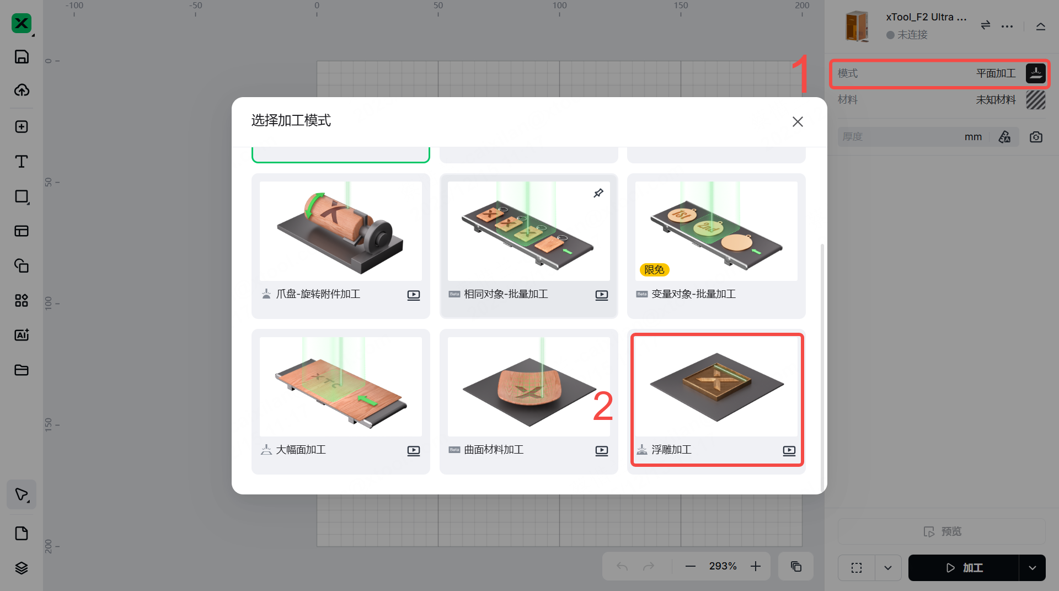Click the 预览 preview button
Screen dimensions: 1059x591
click(x=942, y=531)
